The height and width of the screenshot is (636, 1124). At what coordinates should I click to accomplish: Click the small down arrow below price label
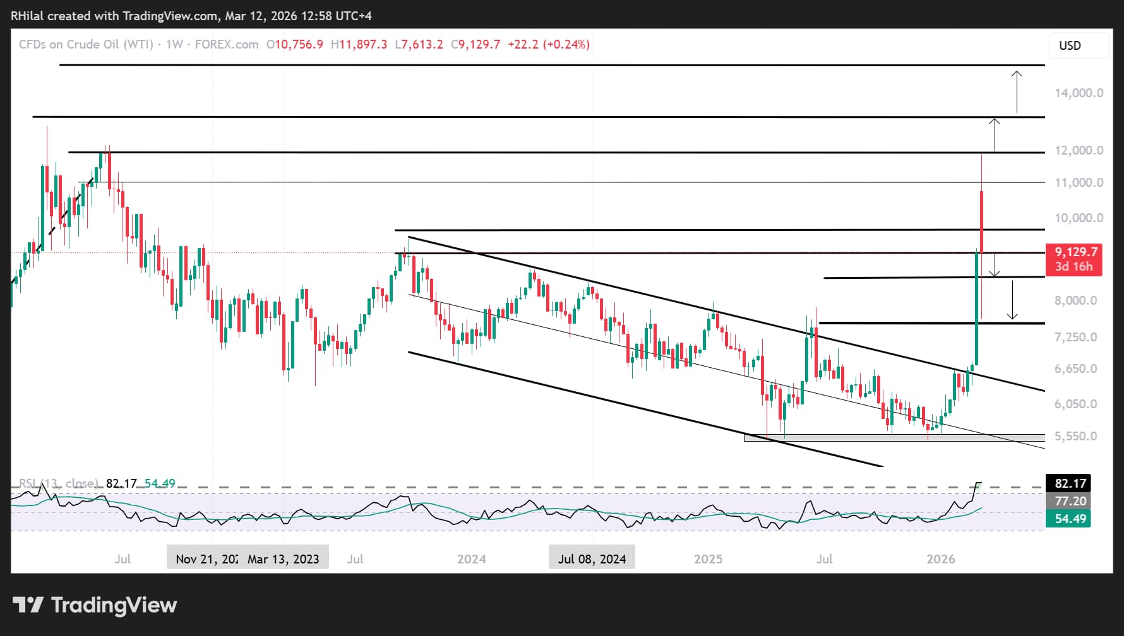point(995,264)
